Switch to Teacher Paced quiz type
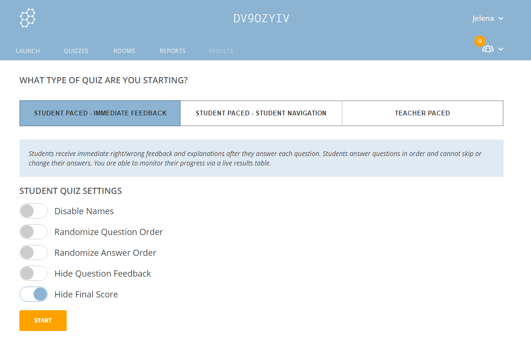531x357 pixels. click(x=422, y=113)
